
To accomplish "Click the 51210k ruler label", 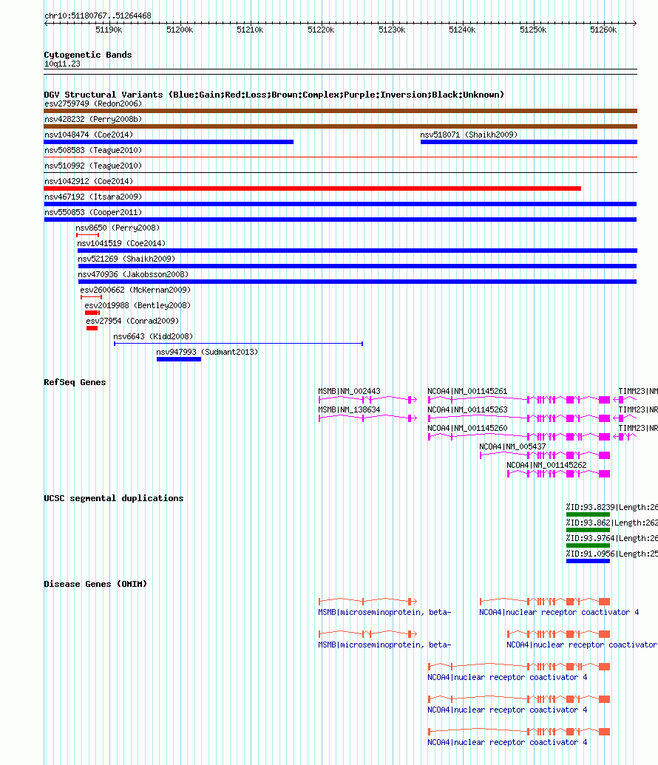I will point(250,30).
